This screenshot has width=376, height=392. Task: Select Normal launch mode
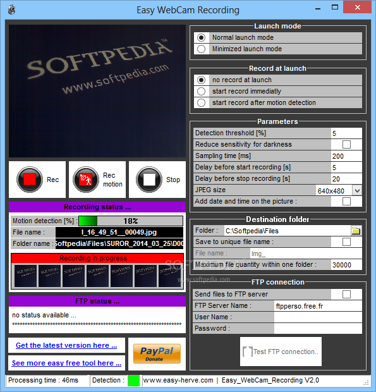(201, 37)
